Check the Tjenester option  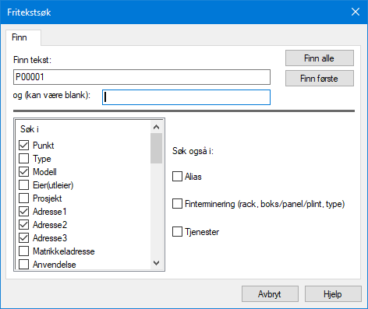click(177, 231)
